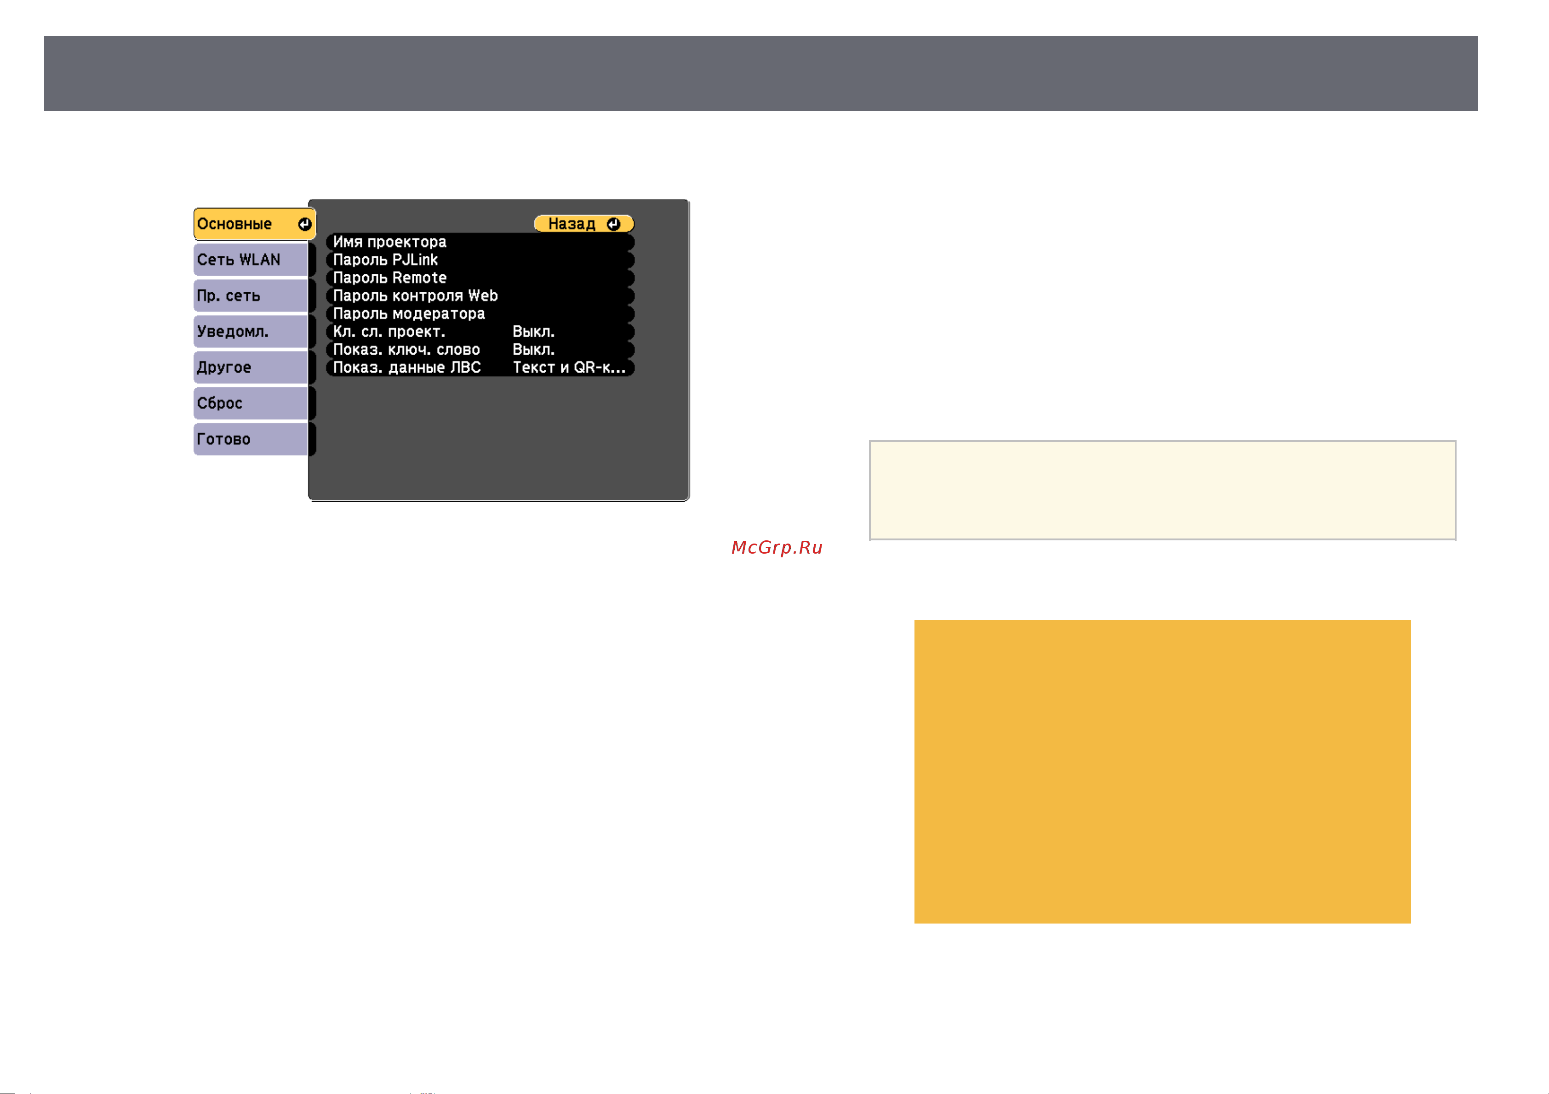Open the Пароль PJLink setting
Viewport: 1549px width, 1094px height.
pos(480,260)
